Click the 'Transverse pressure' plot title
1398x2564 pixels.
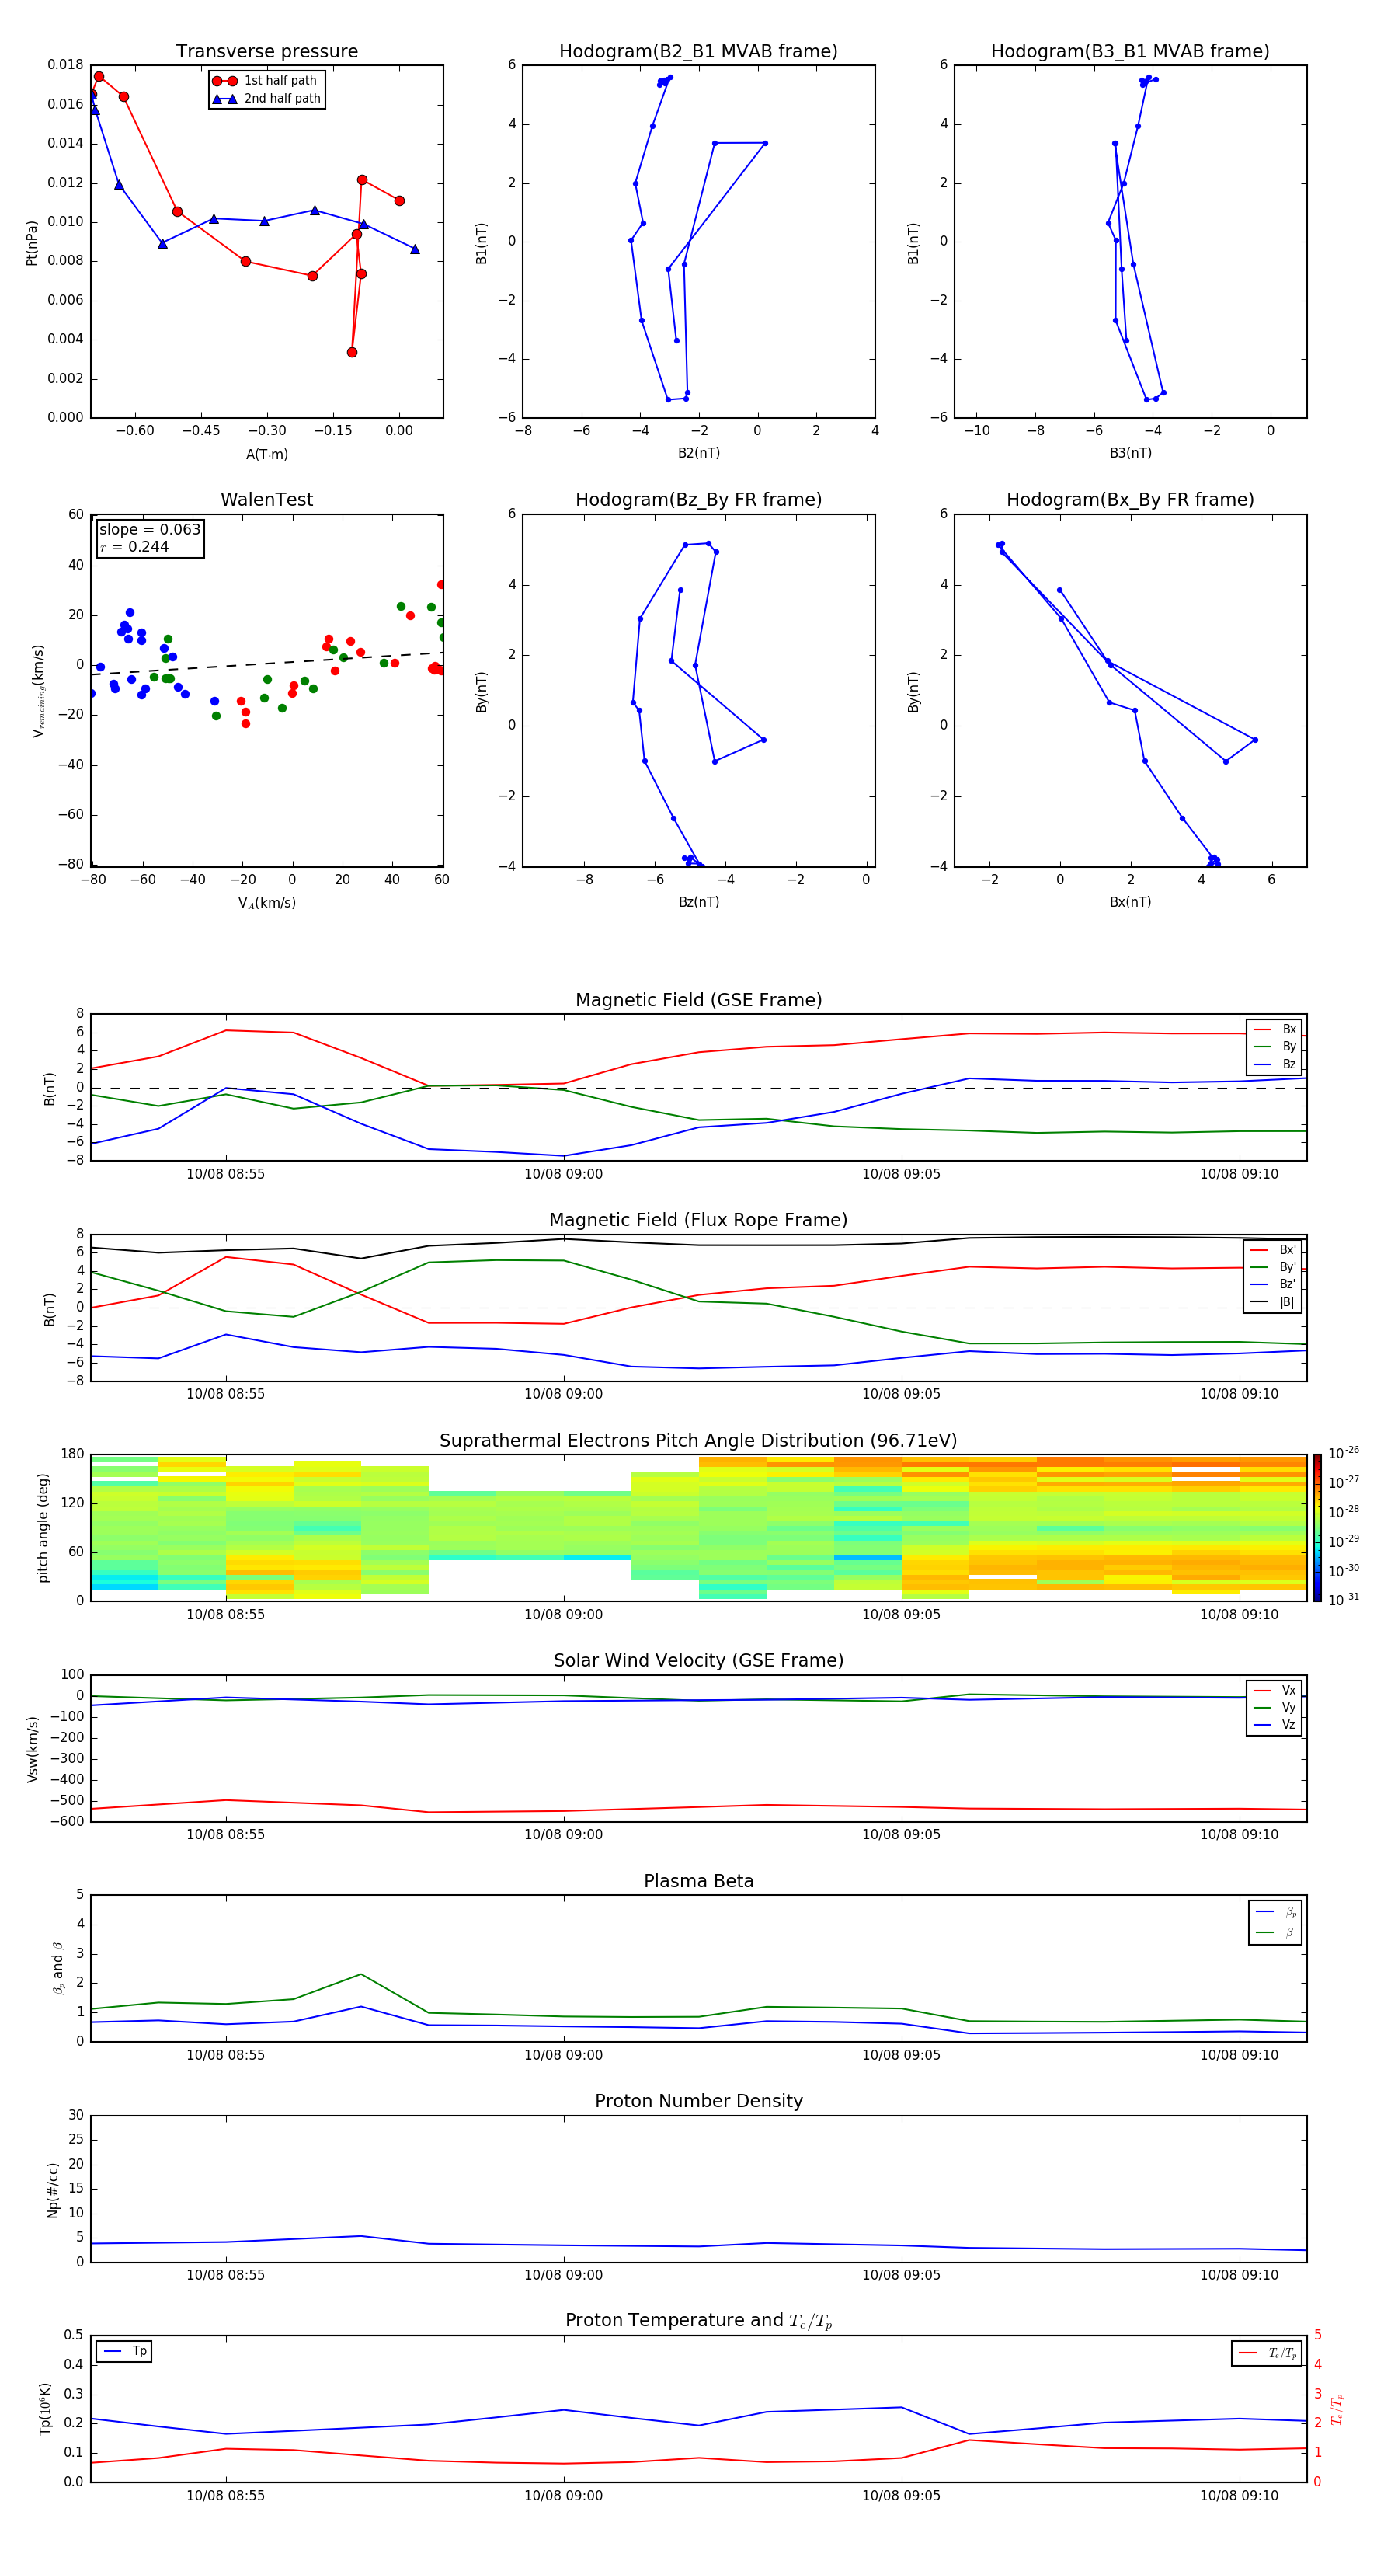point(266,52)
